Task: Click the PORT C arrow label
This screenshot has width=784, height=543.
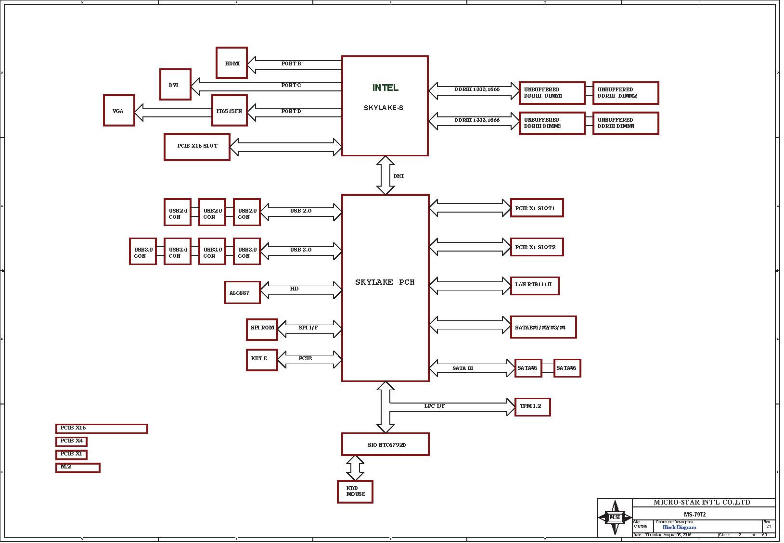Action: pos(291,85)
